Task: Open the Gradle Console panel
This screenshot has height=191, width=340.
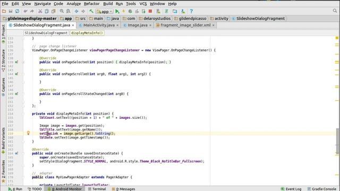Action: 322,189
